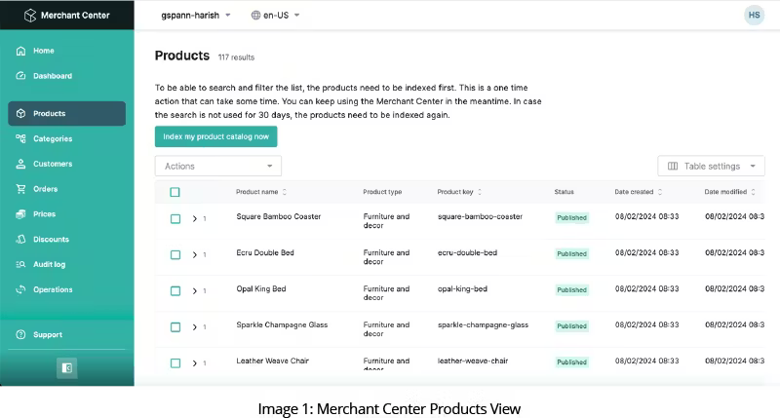This screenshot has height=418, width=780.
Task: Expand variants of Leather Weave Chair
Action: pyautogui.click(x=194, y=363)
